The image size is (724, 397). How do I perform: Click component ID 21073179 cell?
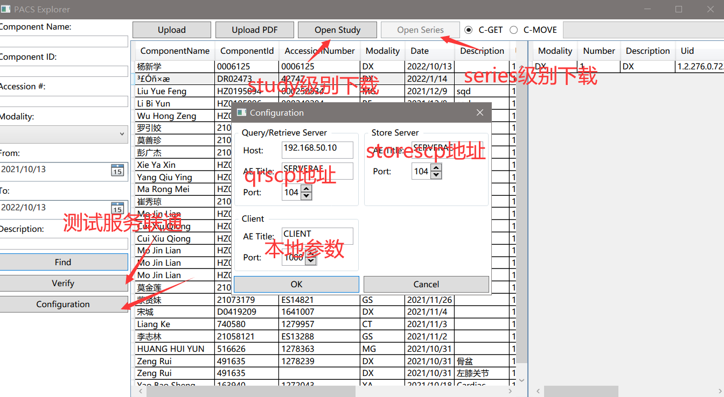(x=247, y=300)
